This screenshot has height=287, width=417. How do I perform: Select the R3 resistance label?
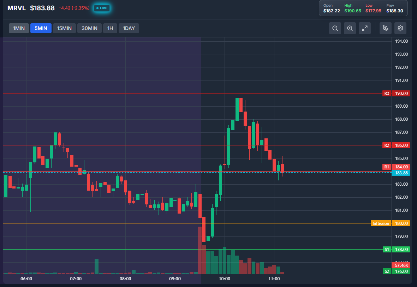[387, 93]
